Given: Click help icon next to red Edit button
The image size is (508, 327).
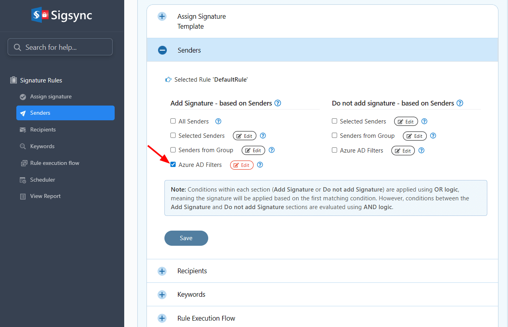Looking at the screenshot, I should pyautogui.click(x=260, y=165).
